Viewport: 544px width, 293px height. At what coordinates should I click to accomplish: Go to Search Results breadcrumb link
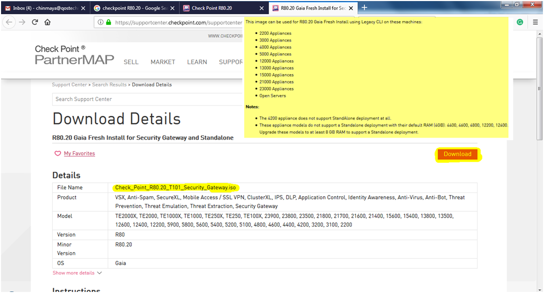pos(109,84)
